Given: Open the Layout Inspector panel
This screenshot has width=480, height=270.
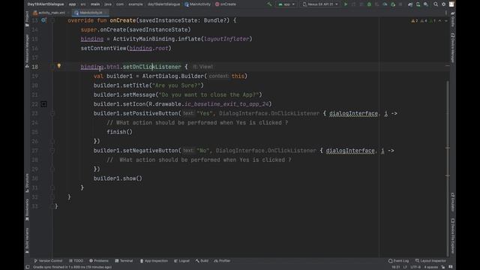Looking at the screenshot, I should click(x=430, y=261).
